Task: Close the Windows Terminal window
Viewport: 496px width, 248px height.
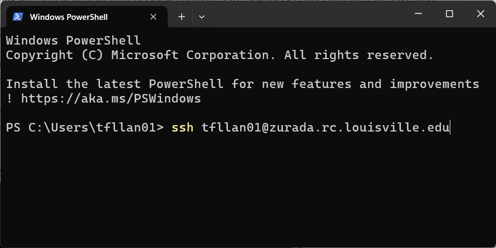Action: [479, 13]
